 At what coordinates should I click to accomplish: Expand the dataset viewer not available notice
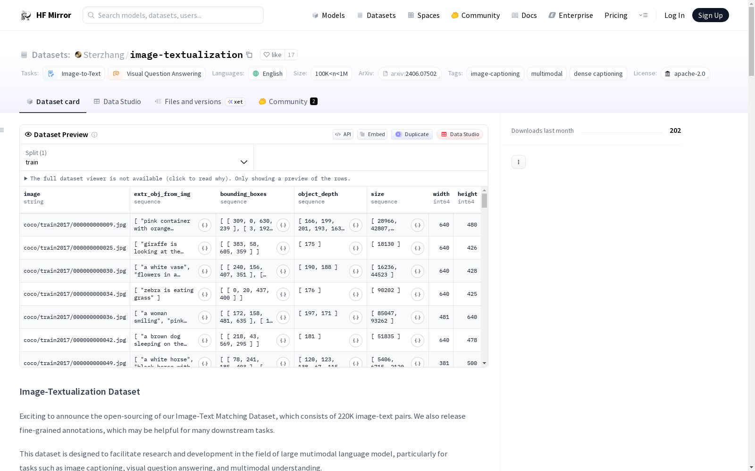click(187, 179)
